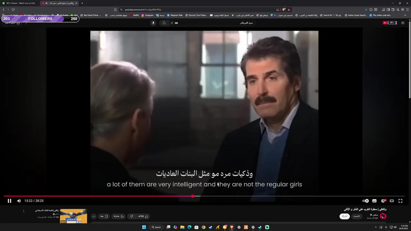Image resolution: width=411 pixels, height=231 pixels.
Task: Open Brave Shields lion icon
Action: [284, 10]
